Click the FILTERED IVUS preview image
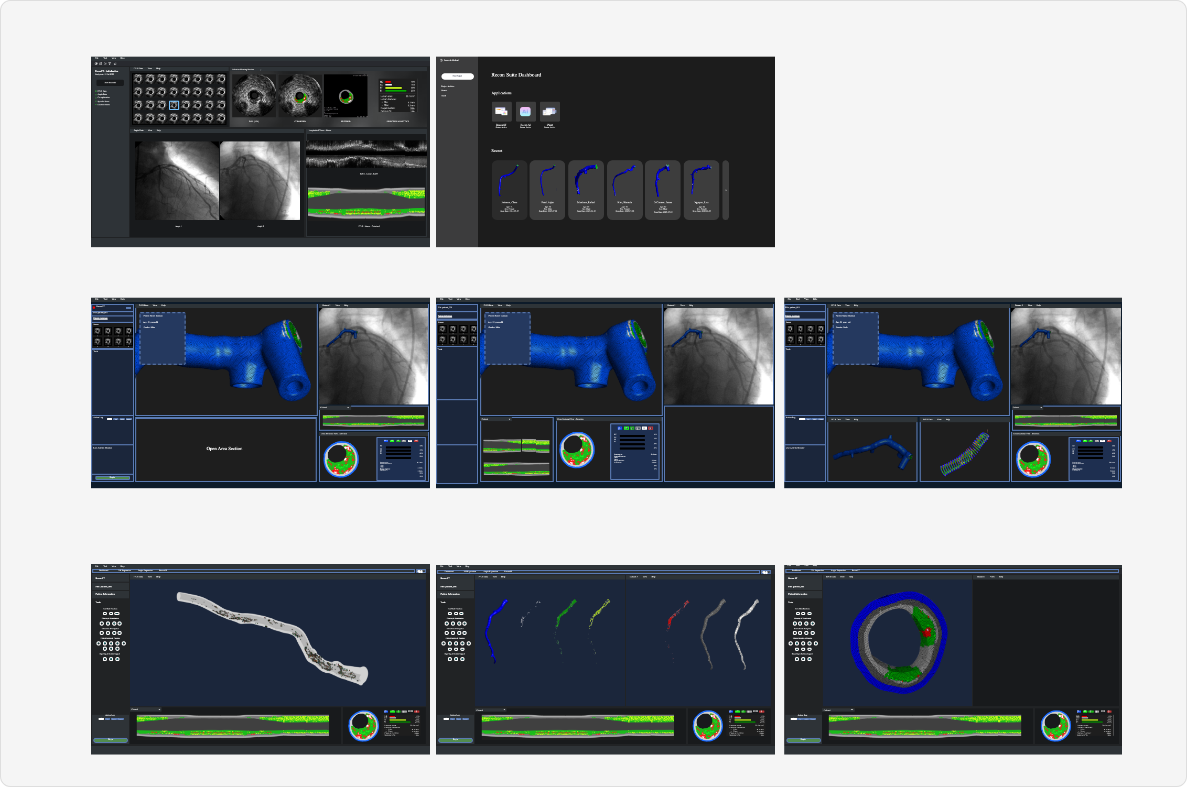The width and height of the screenshot is (1187, 787). click(346, 96)
